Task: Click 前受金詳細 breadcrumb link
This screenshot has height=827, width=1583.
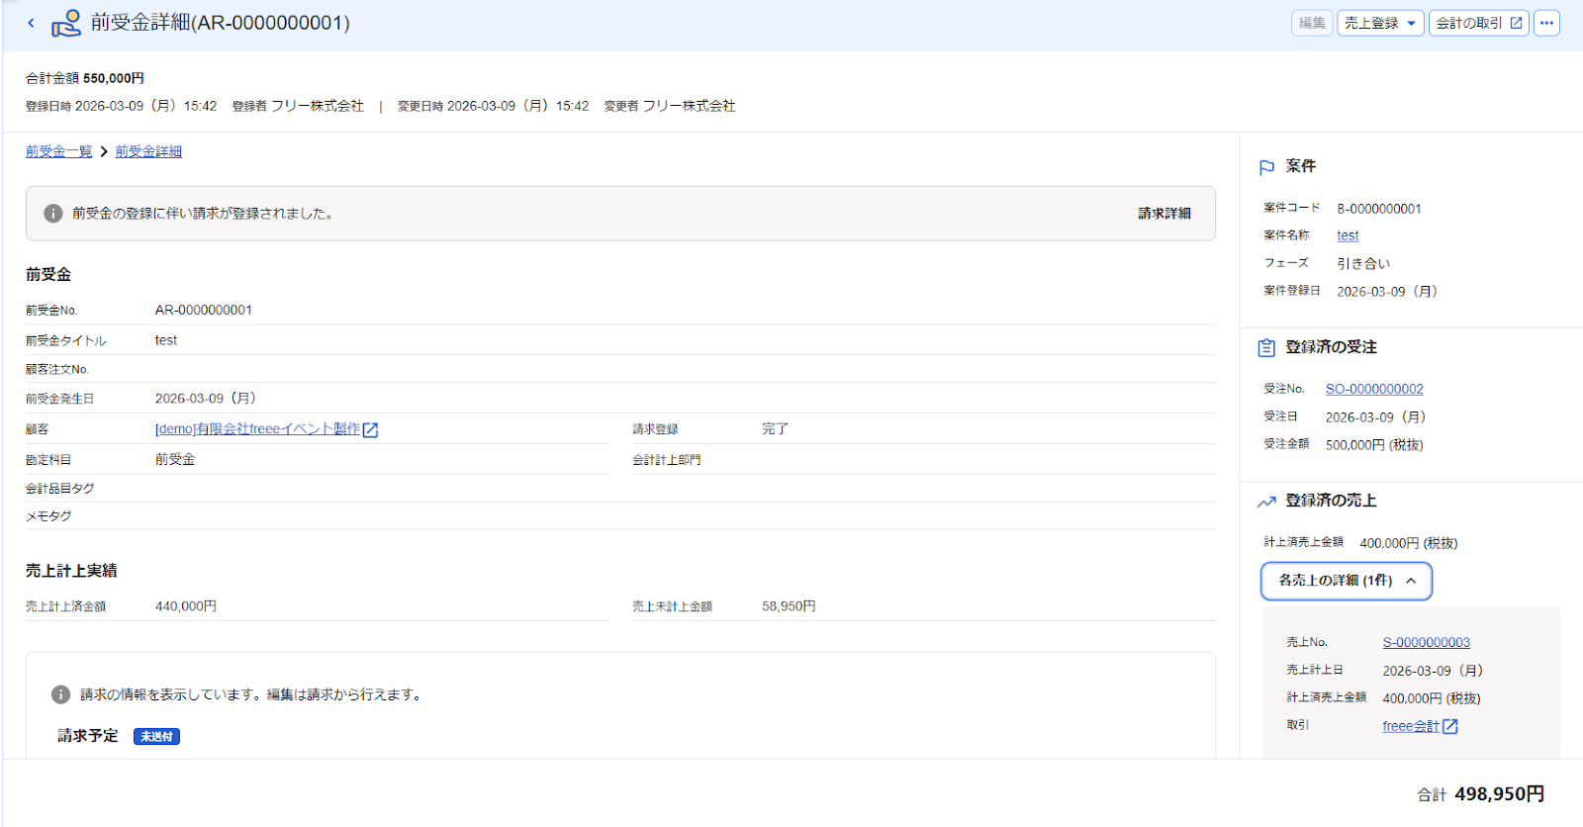Action: pos(148,151)
